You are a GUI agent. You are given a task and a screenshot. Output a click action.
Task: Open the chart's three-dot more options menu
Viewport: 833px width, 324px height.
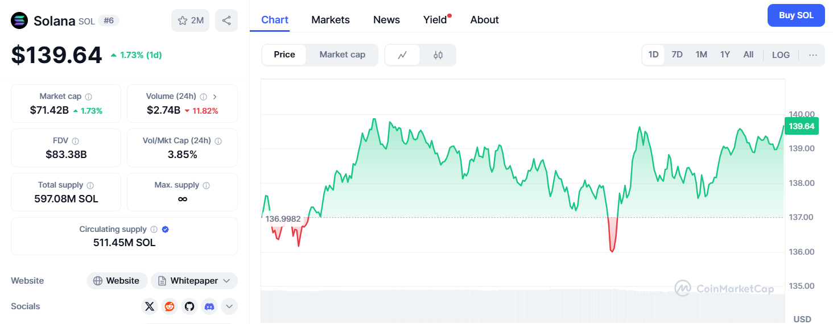[x=813, y=55]
